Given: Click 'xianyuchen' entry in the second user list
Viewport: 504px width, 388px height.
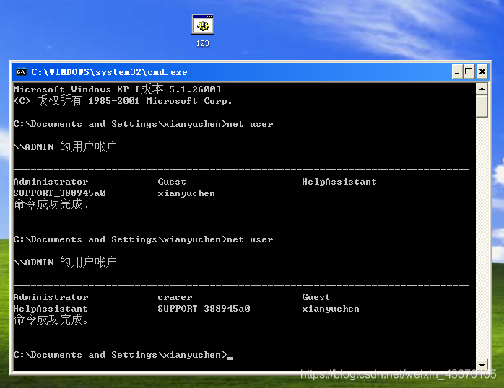Looking at the screenshot, I should pos(331,309).
